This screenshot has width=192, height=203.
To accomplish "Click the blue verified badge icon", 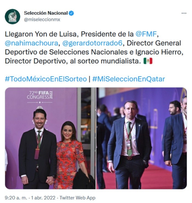I will [x=71, y=13].
